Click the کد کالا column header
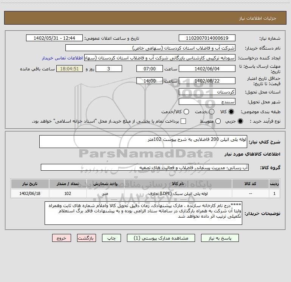This screenshot has height=282, width=291. [250, 184]
